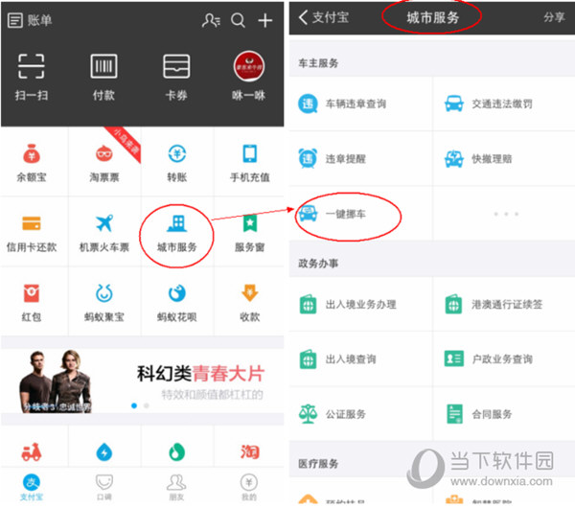Tap the three dots more cell

coord(506,214)
